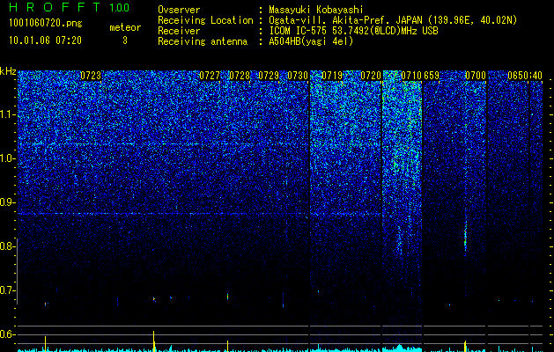554x352 pixels.
Task: Click the A504HB(yagi 4el) antenna text
Action: click(311, 41)
